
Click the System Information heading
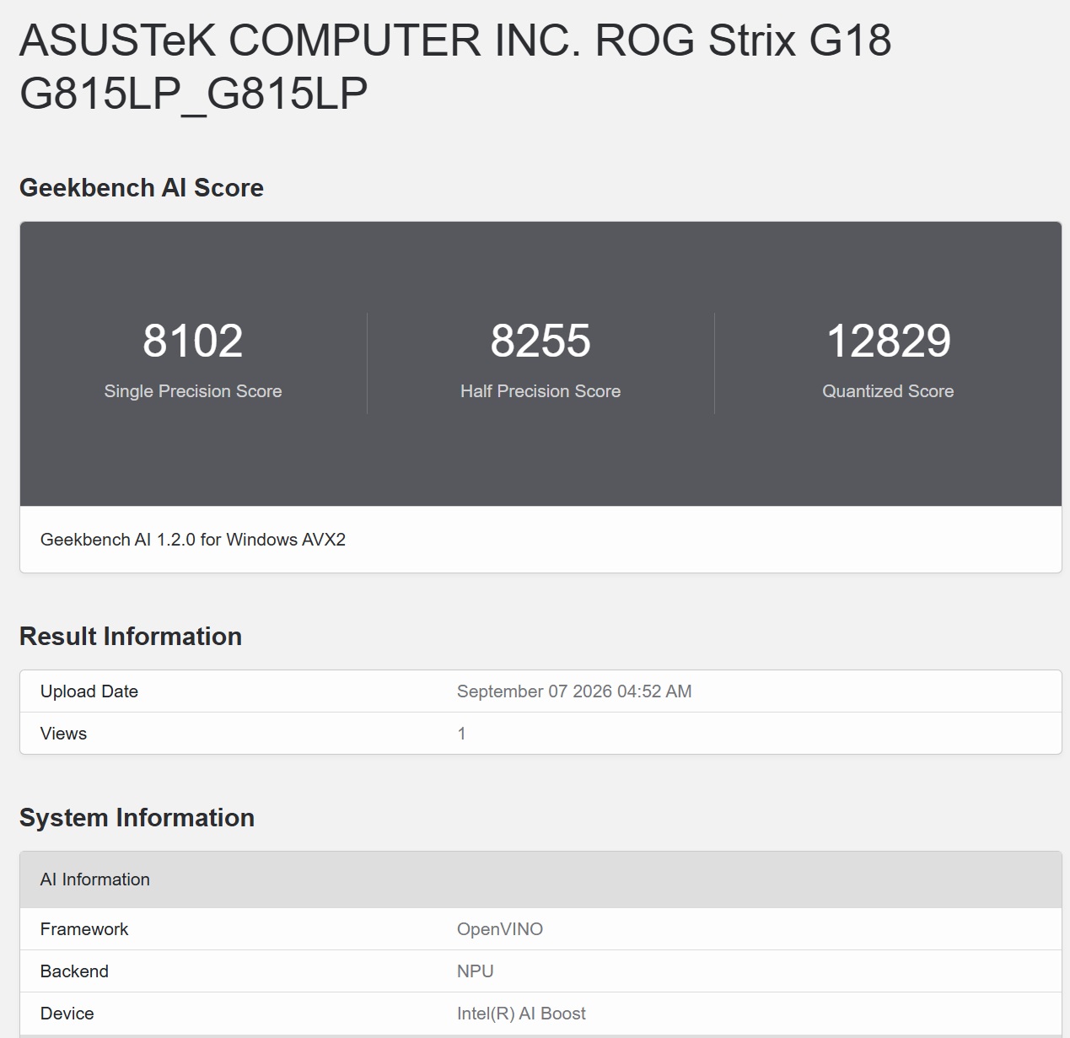tap(137, 817)
